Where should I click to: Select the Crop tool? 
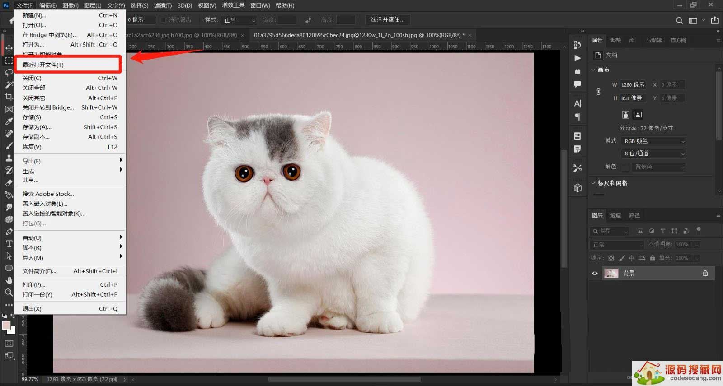point(9,97)
